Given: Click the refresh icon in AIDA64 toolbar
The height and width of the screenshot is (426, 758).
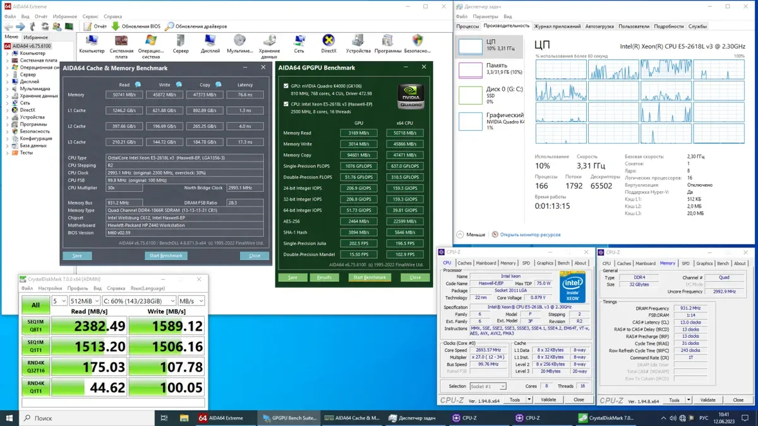Looking at the screenshot, I should click(x=45, y=27).
